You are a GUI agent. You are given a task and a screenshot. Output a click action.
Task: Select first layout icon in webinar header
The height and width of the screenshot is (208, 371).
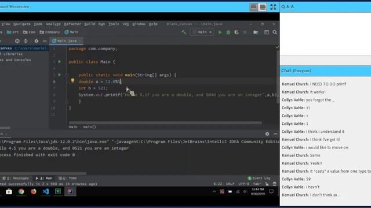(x=254, y=7)
